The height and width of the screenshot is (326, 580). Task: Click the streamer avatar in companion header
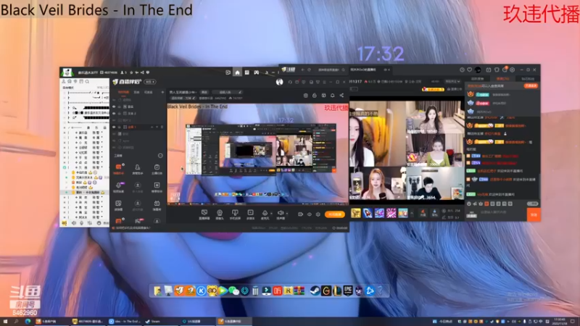click(x=279, y=82)
